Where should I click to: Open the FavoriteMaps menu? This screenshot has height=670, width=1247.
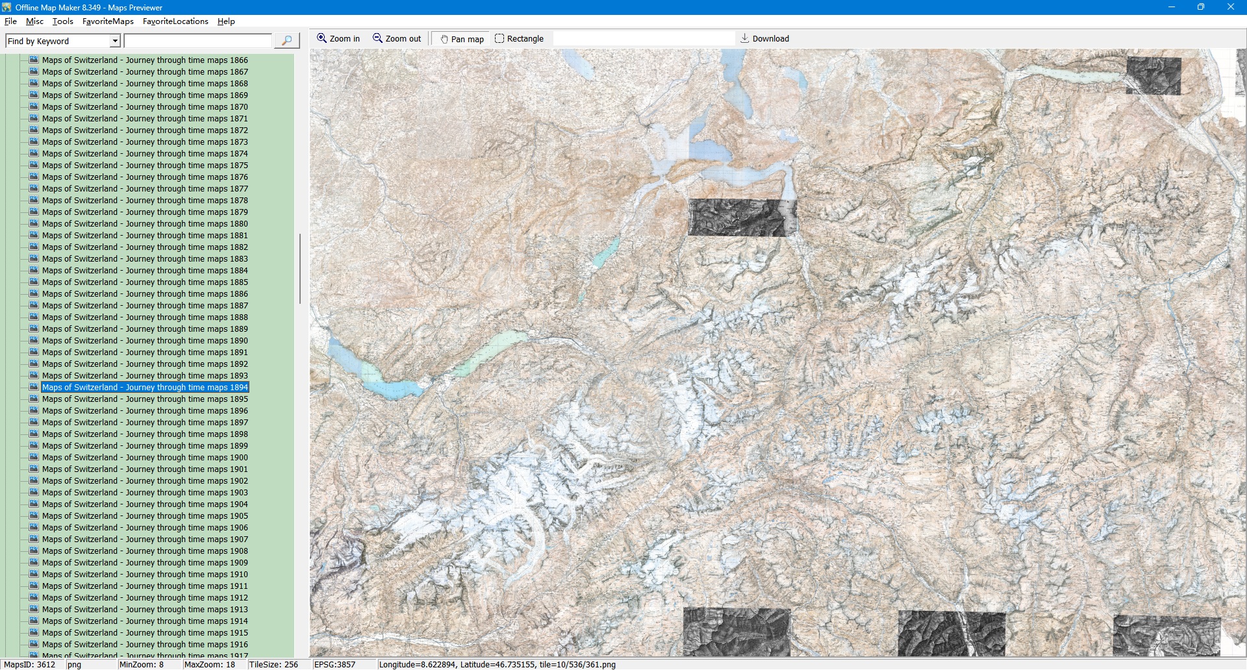pos(108,21)
